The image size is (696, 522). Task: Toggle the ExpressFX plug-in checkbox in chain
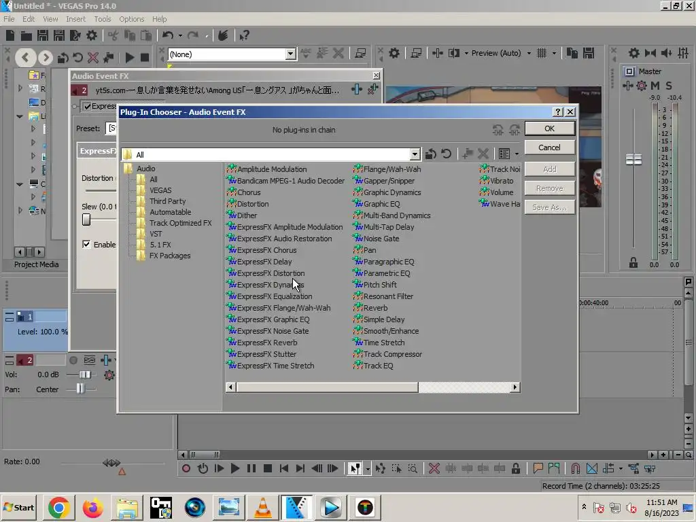(x=88, y=107)
